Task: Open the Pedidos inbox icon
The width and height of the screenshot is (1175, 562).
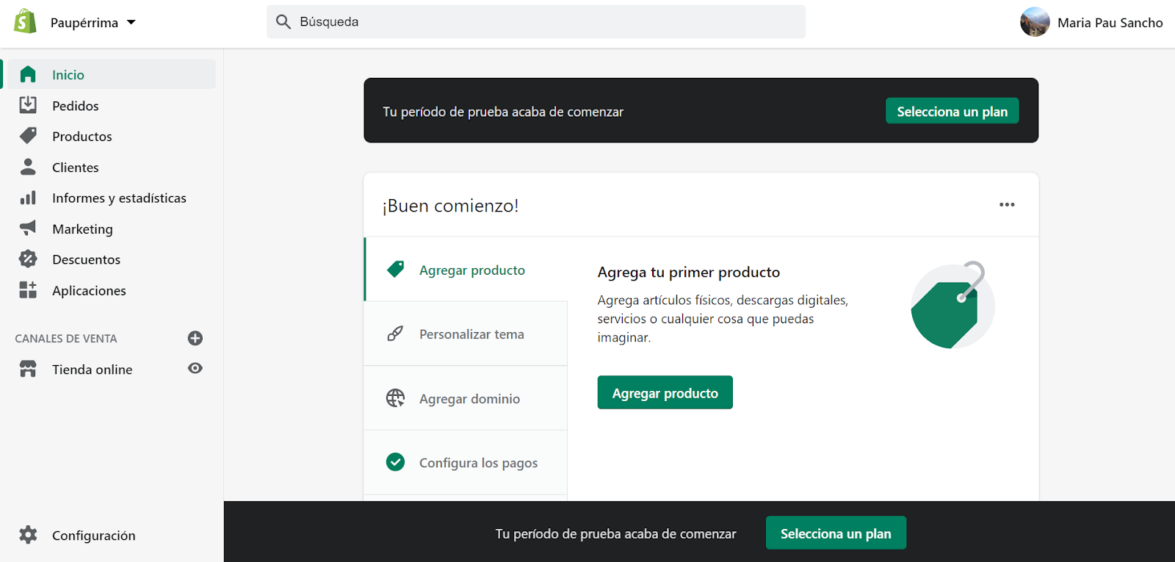Action: click(28, 105)
